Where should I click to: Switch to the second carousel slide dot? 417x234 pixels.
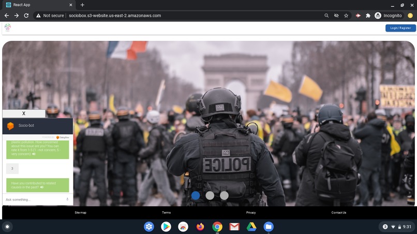[210, 195]
